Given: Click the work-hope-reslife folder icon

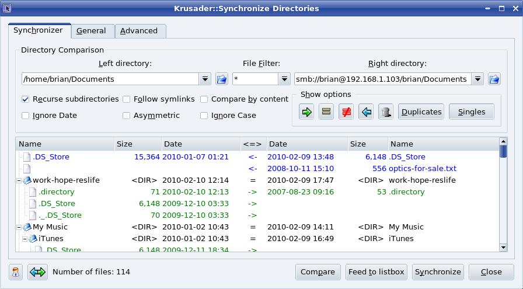Looking at the screenshot, I should click(x=27, y=180).
